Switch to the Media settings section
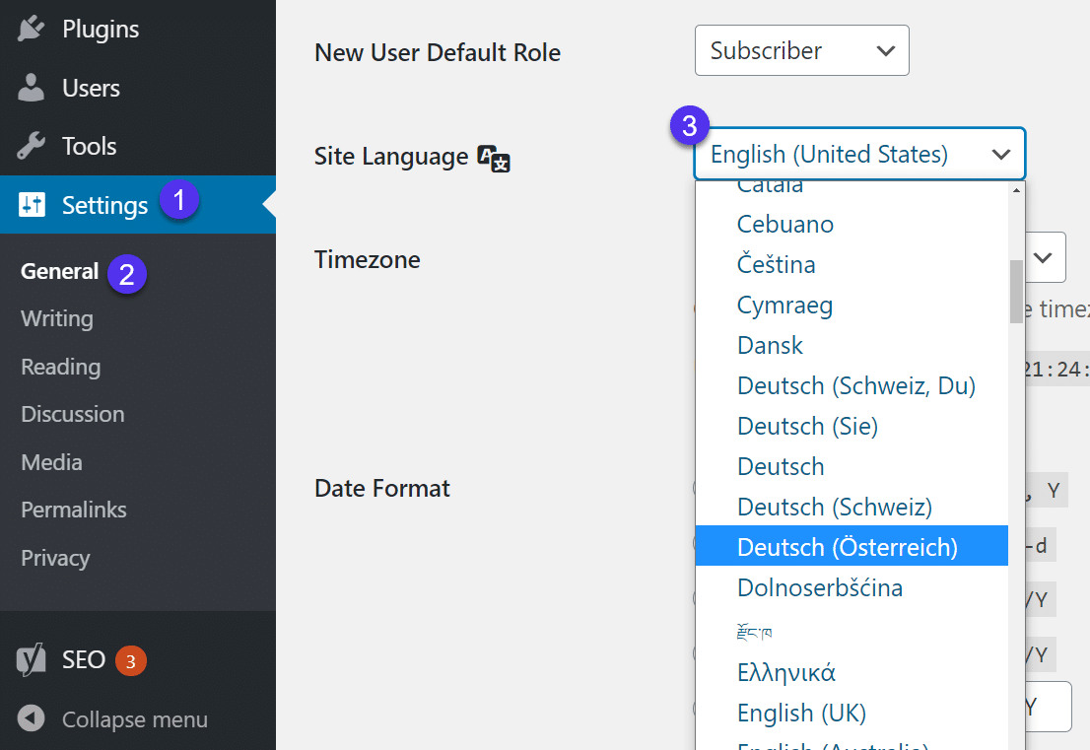Screen dimensions: 1090x750 point(50,461)
